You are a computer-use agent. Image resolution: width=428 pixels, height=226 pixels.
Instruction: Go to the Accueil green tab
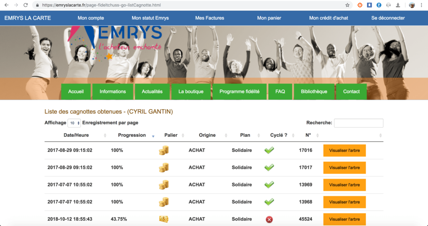[76, 91]
